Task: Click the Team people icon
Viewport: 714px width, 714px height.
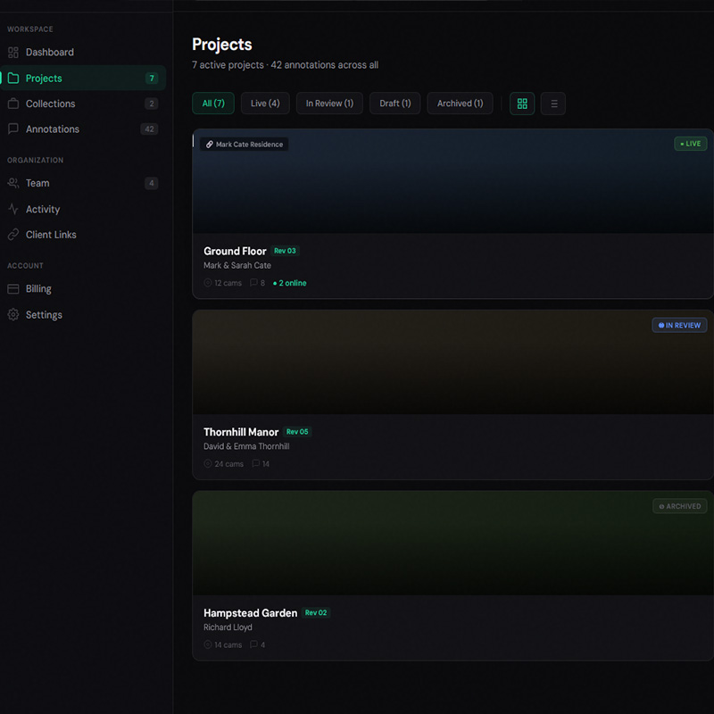Action: (x=13, y=183)
